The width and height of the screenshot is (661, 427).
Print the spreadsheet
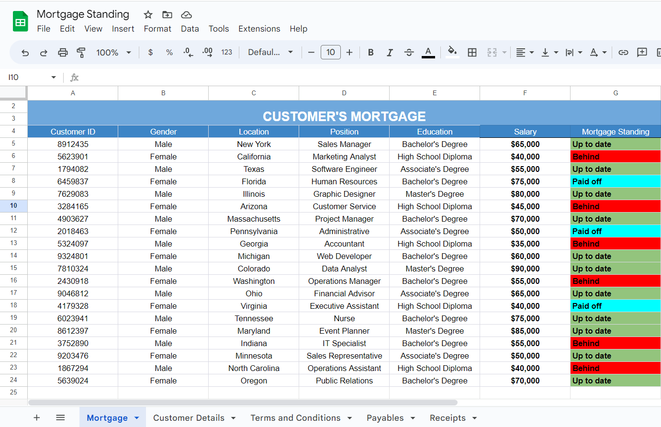[63, 53]
